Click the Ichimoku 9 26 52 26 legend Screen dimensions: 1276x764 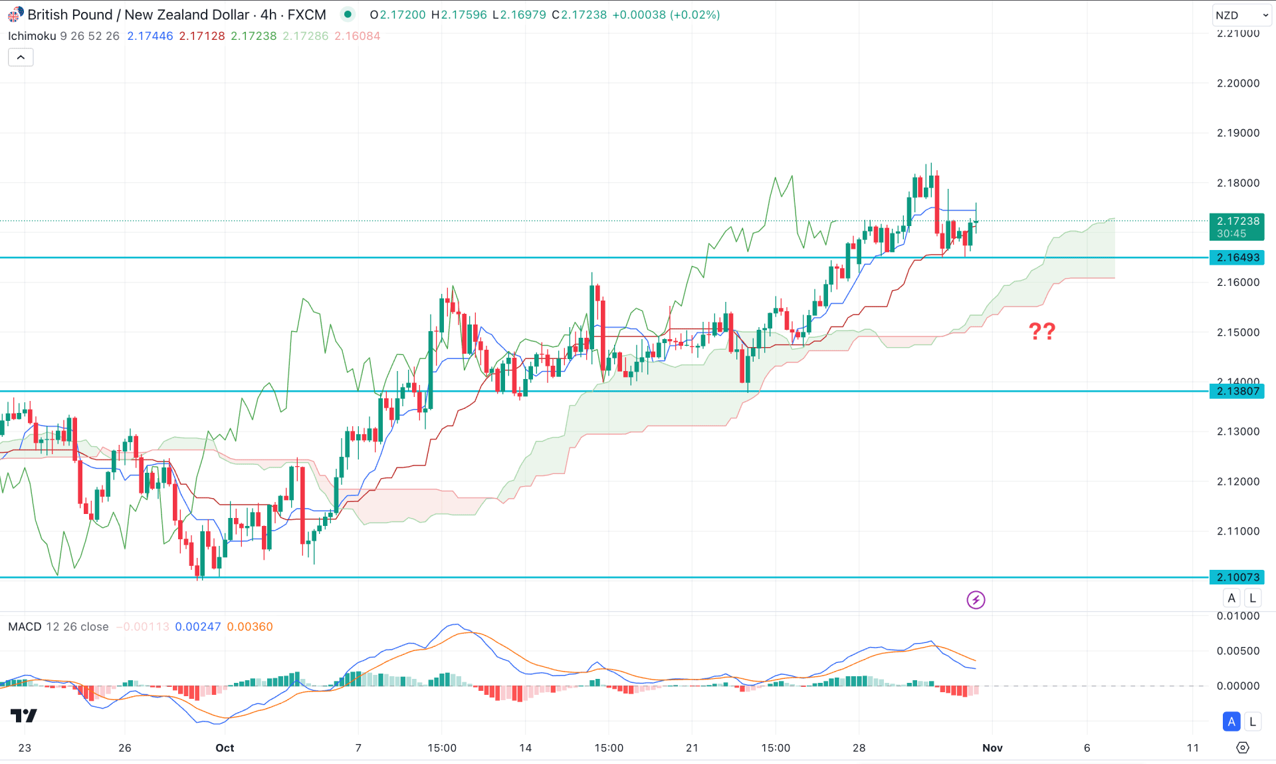(64, 36)
